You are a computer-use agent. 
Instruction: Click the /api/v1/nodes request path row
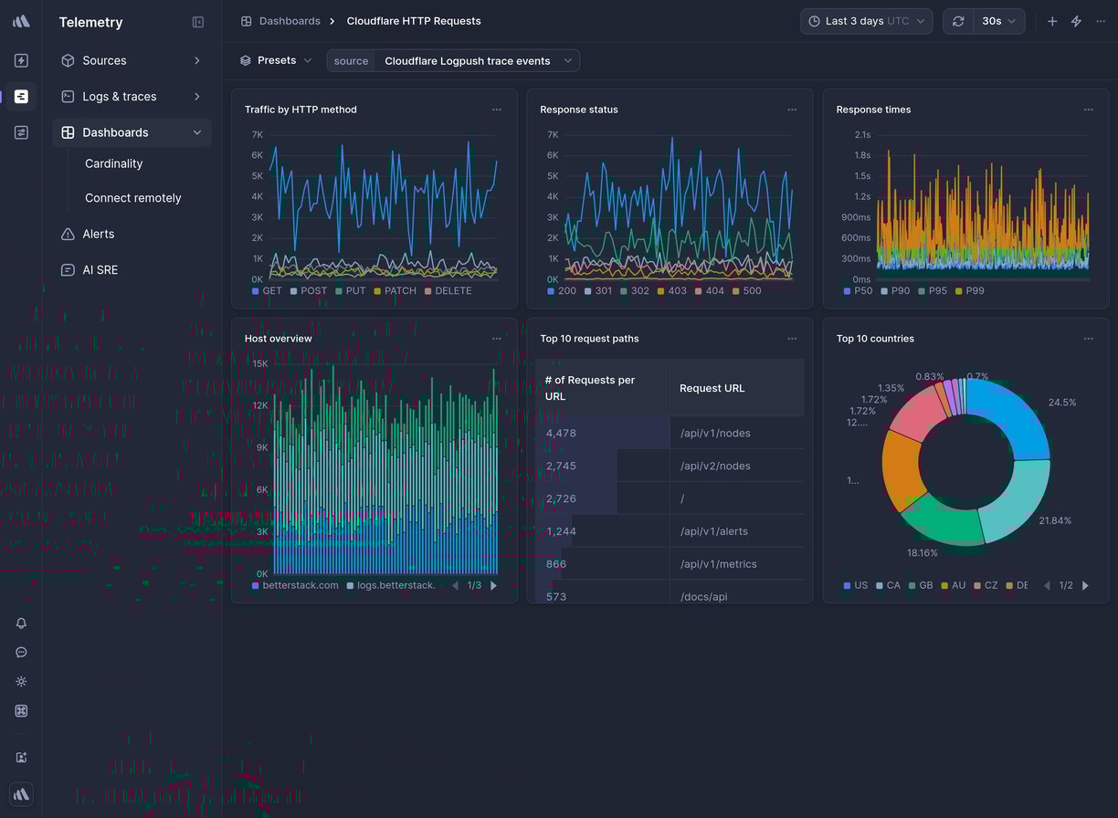[x=670, y=433]
